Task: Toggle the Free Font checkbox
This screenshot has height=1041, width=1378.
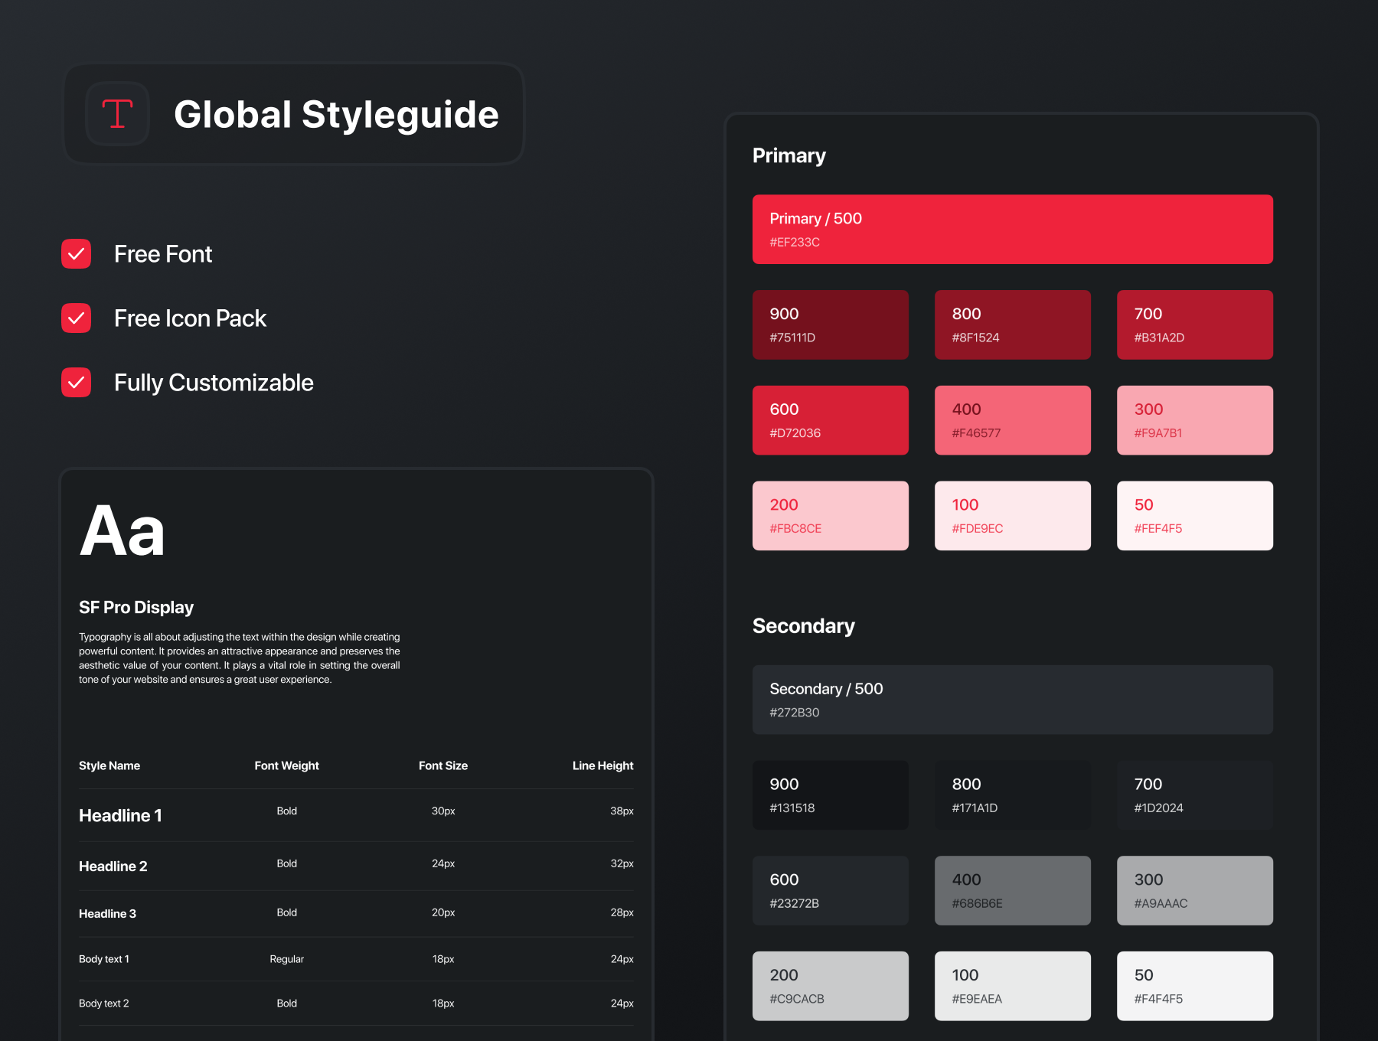Action: click(x=77, y=254)
